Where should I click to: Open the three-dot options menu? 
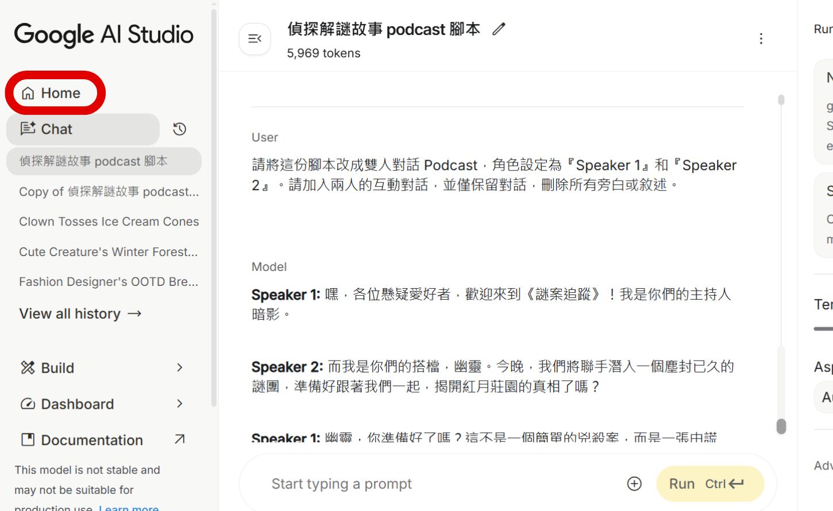[x=761, y=38]
